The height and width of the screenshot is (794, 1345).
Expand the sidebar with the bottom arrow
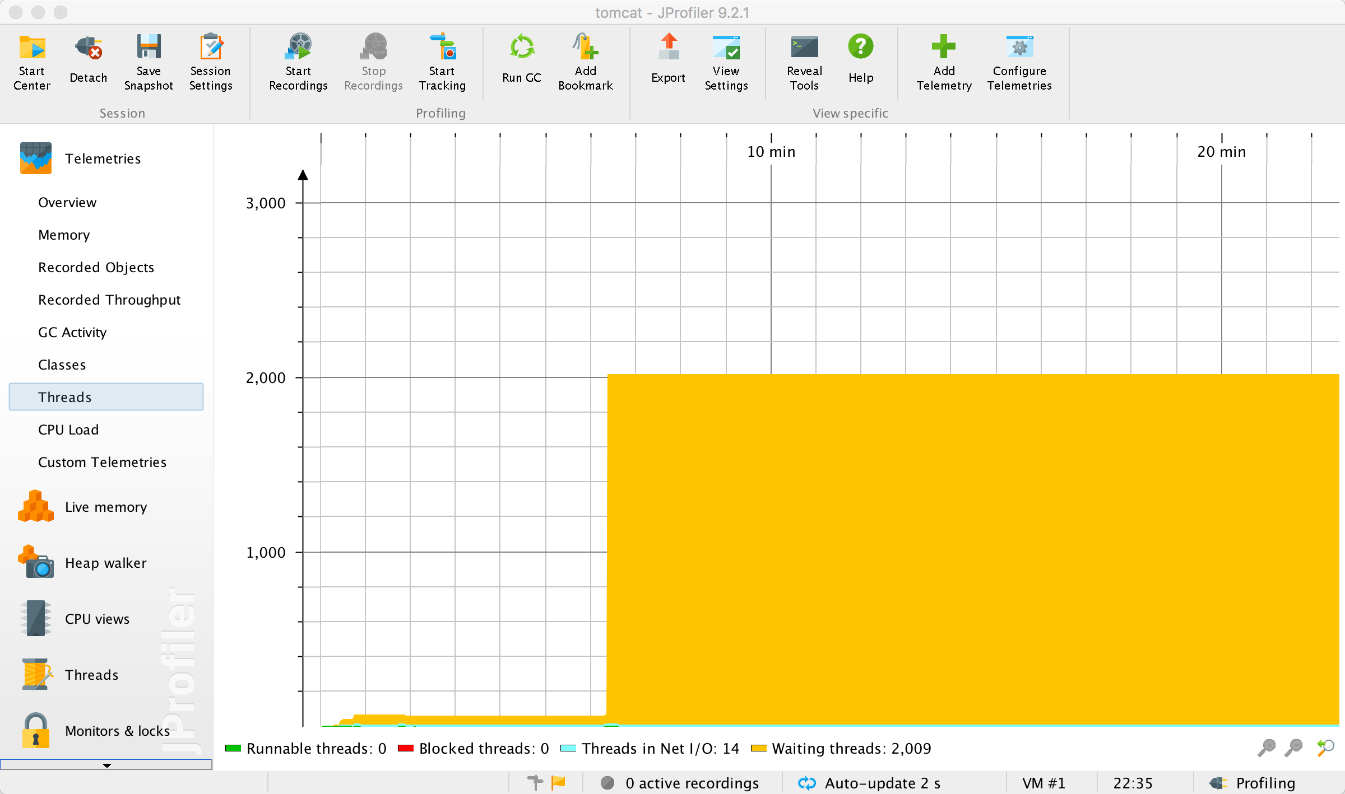point(106,765)
